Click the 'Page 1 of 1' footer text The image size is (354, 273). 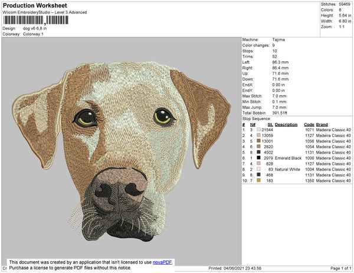341,268
